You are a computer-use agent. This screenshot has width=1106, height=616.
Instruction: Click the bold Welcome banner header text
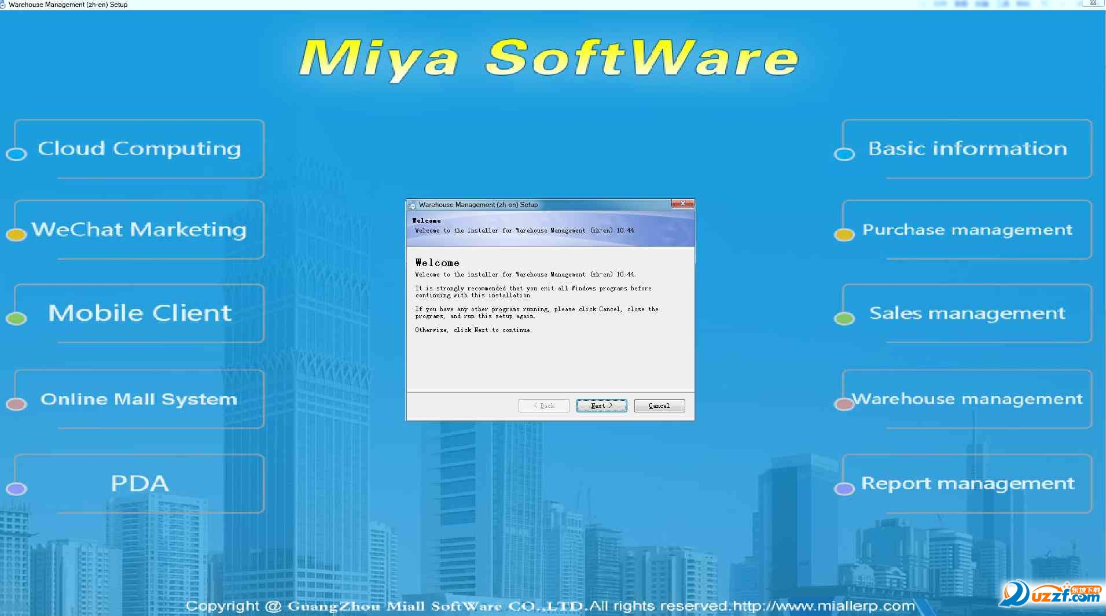pos(427,220)
